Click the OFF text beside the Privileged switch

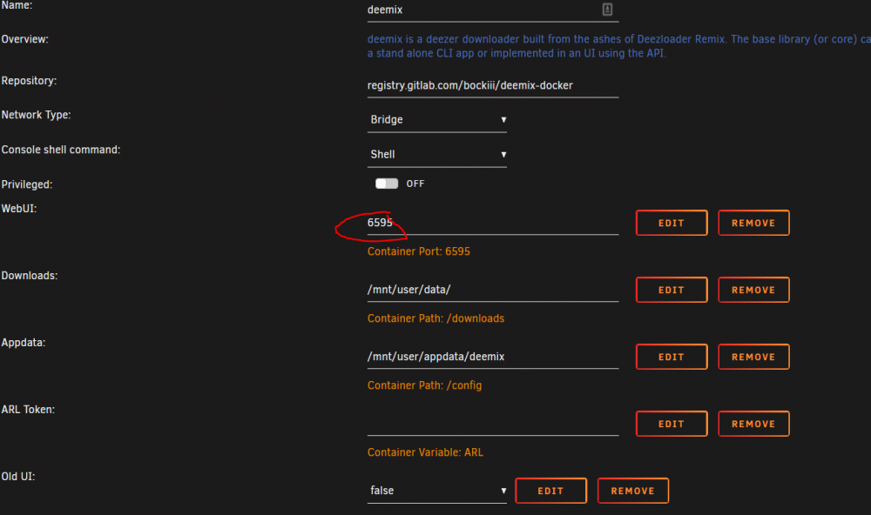tap(415, 184)
